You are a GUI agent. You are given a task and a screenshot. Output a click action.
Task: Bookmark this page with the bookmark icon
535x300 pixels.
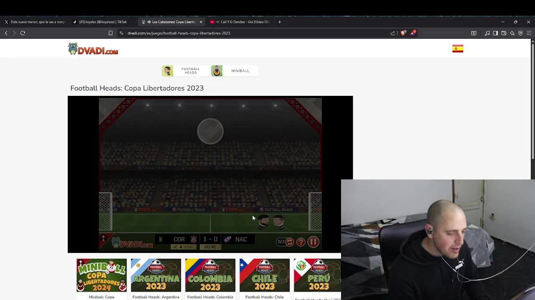pyautogui.click(x=110, y=33)
